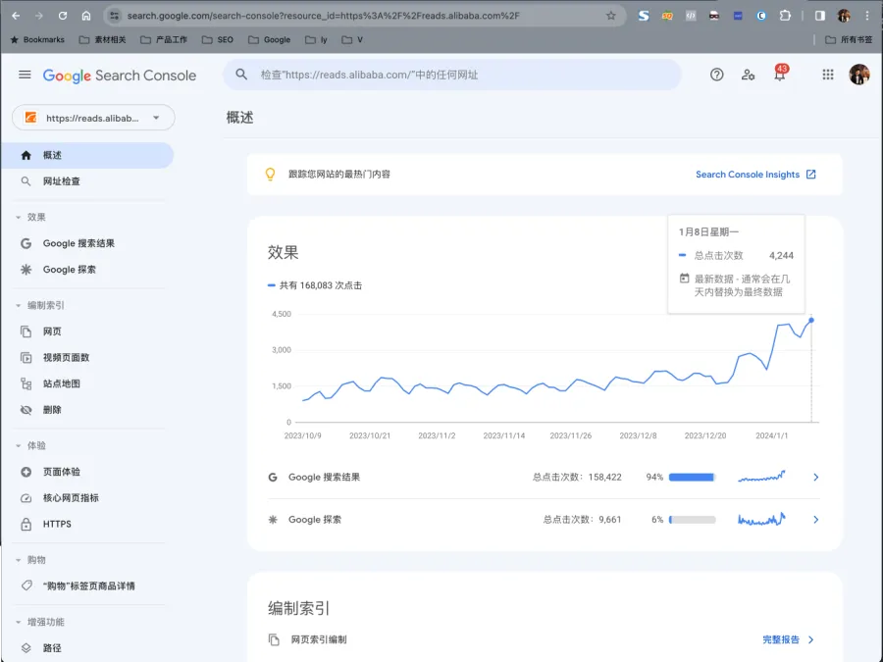The image size is (883, 662).
Task: Select 概述 overview in the sidebar
Action: pos(87,155)
